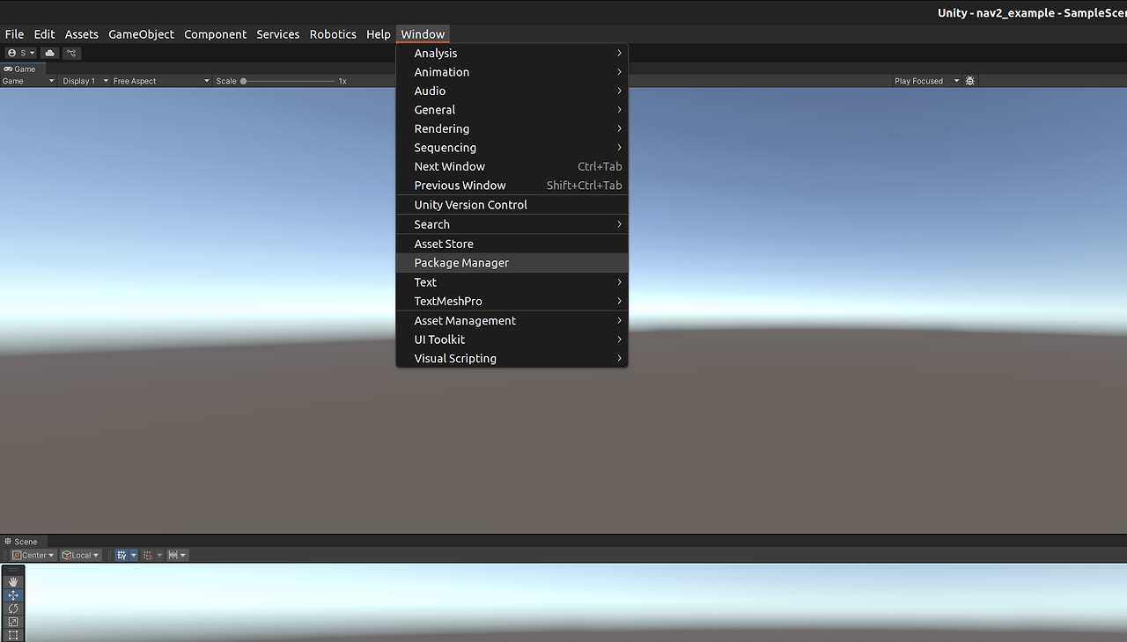Open the Package Manager from the Window menu
The image size is (1127, 642).
(461, 262)
